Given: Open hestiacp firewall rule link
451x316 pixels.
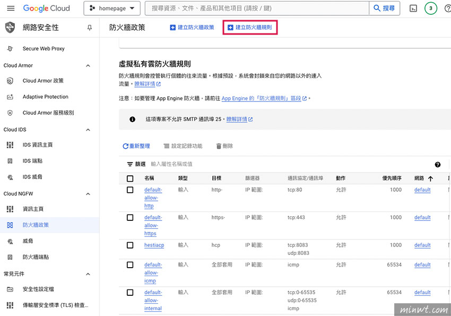Looking at the screenshot, I should [154, 245].
